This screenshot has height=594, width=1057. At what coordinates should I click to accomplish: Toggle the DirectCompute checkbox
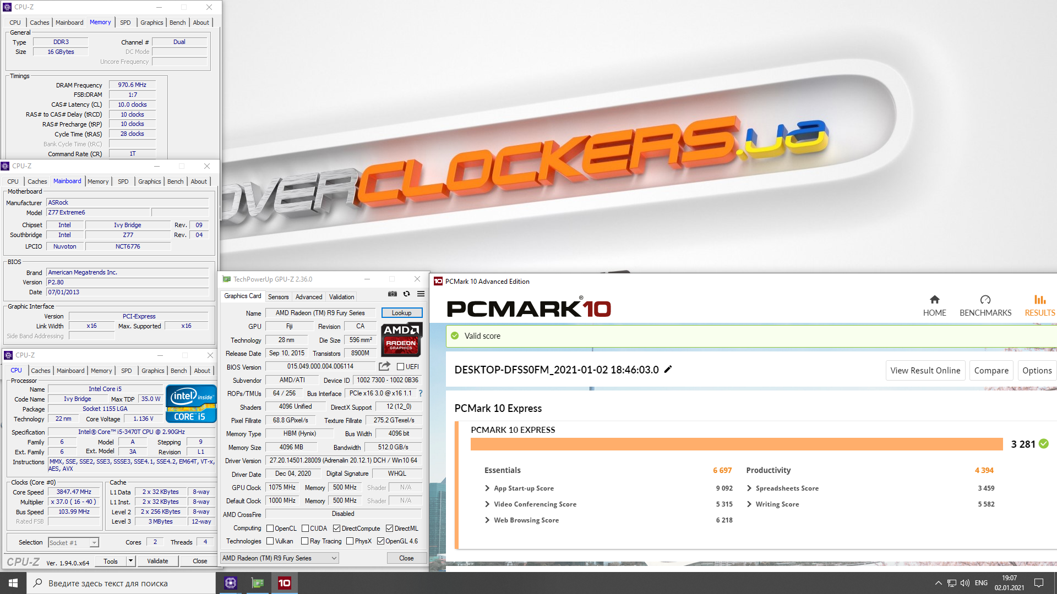pyautogui.click(x=337, y=529)
